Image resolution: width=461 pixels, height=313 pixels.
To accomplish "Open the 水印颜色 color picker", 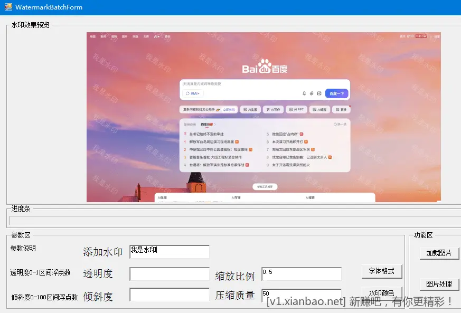I will (382, 293).
